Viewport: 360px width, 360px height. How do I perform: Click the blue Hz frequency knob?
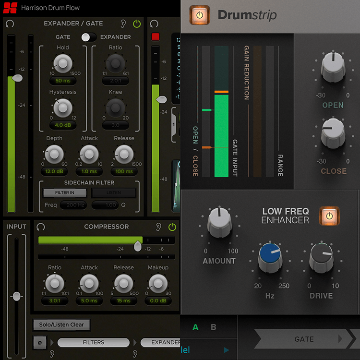tap(270, 258)
